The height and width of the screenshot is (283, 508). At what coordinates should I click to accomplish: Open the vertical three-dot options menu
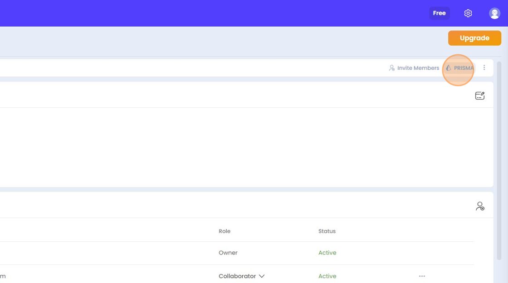point(484,68)
